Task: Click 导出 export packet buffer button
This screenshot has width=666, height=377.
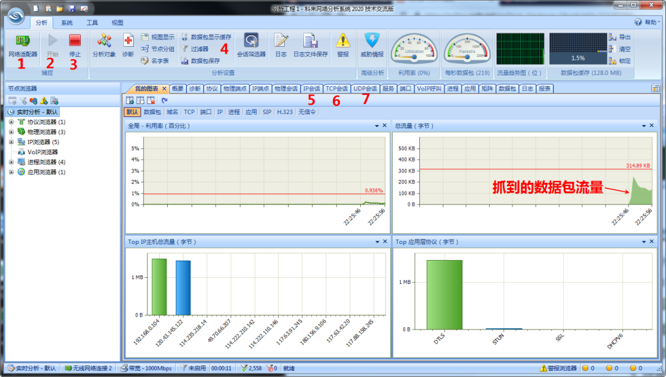Action: (x=620, y=38)
